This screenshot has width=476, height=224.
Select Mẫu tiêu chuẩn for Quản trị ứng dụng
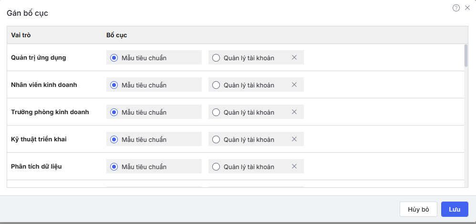pyautogui.click(x=114, y=58)
